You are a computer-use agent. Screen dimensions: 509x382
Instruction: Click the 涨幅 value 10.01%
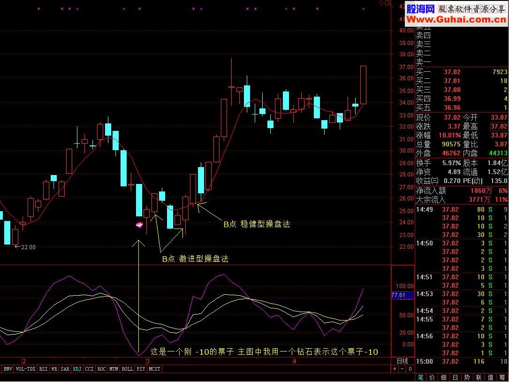click(449, 135)
